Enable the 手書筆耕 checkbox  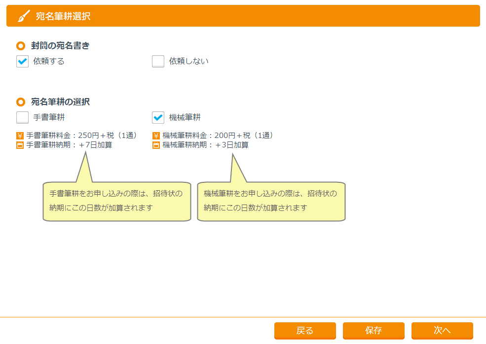pos(23,118)
